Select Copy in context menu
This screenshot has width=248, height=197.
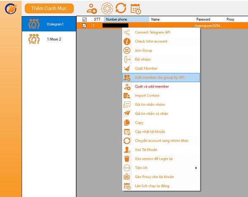(x=161, y=123)
